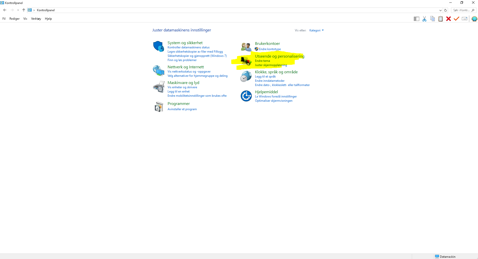Open Klokke, språk og område heading
The width and height of the screenshot is (478, 259).
point(276,72)
